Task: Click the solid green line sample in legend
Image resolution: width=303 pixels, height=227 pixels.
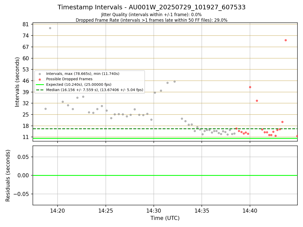Action: [x=40, y=84]
